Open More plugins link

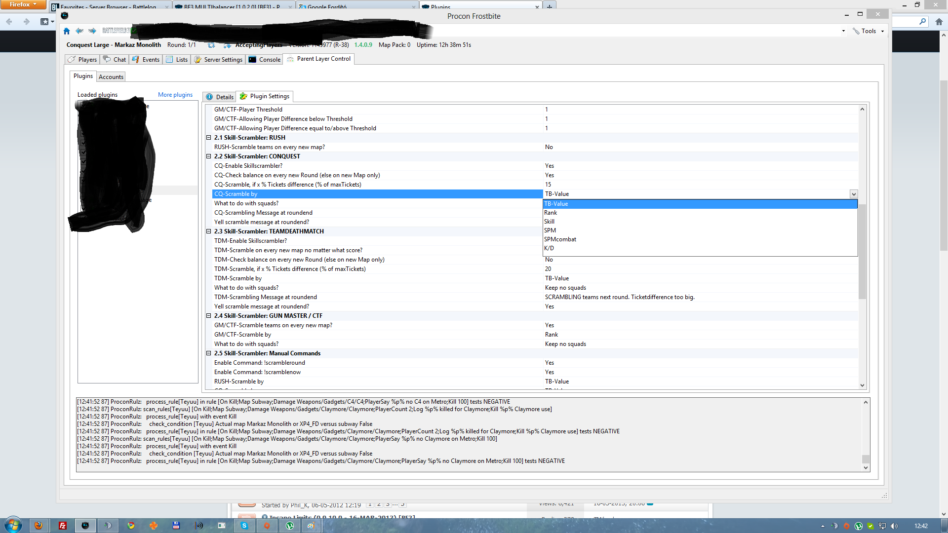175,95
